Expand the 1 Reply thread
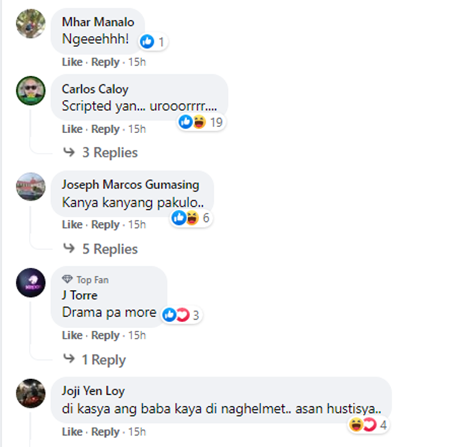This screenshot has width=450, height=447. pos(103,359)
